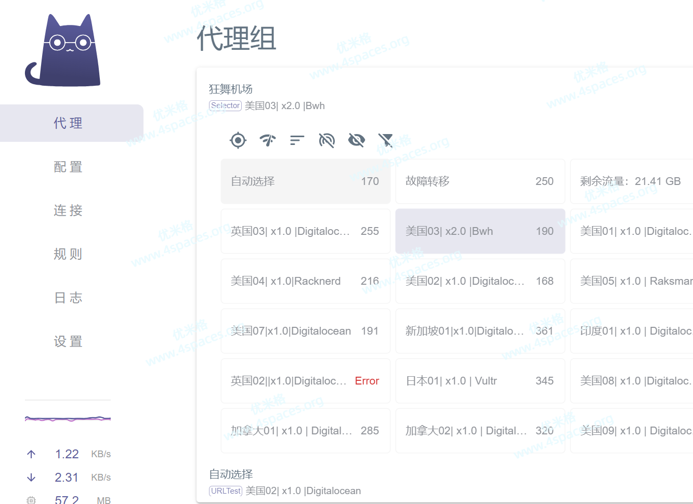Choose proxy 美国03| x2.0 |Bwh
The height and width of the screenshot is (504, 693).
pos(480,231)
